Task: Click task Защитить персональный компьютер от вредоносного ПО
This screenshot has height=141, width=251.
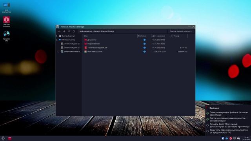Action: pos(229,131)
